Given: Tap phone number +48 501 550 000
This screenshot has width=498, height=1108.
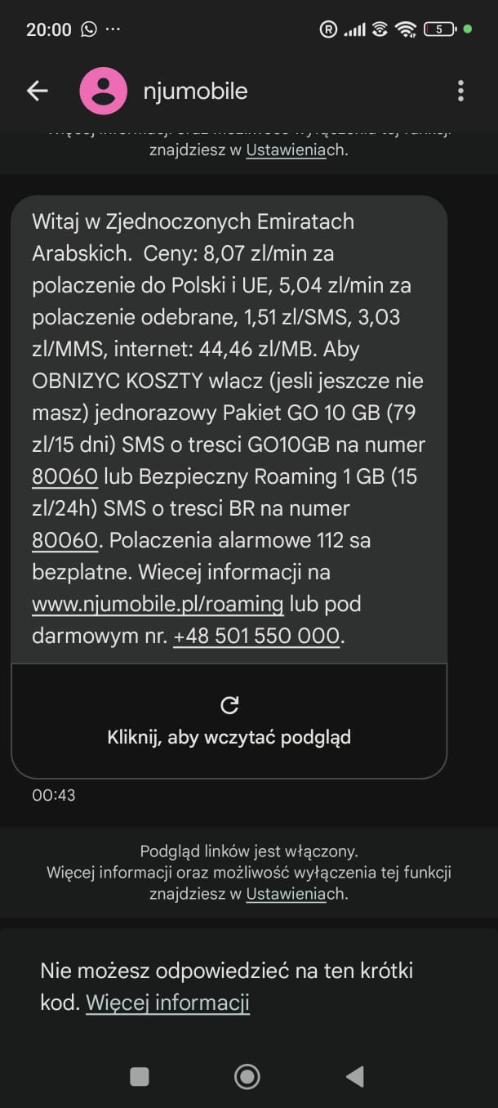Looking at the screenshot, I should pyautogui.click(x=256, y=637).
